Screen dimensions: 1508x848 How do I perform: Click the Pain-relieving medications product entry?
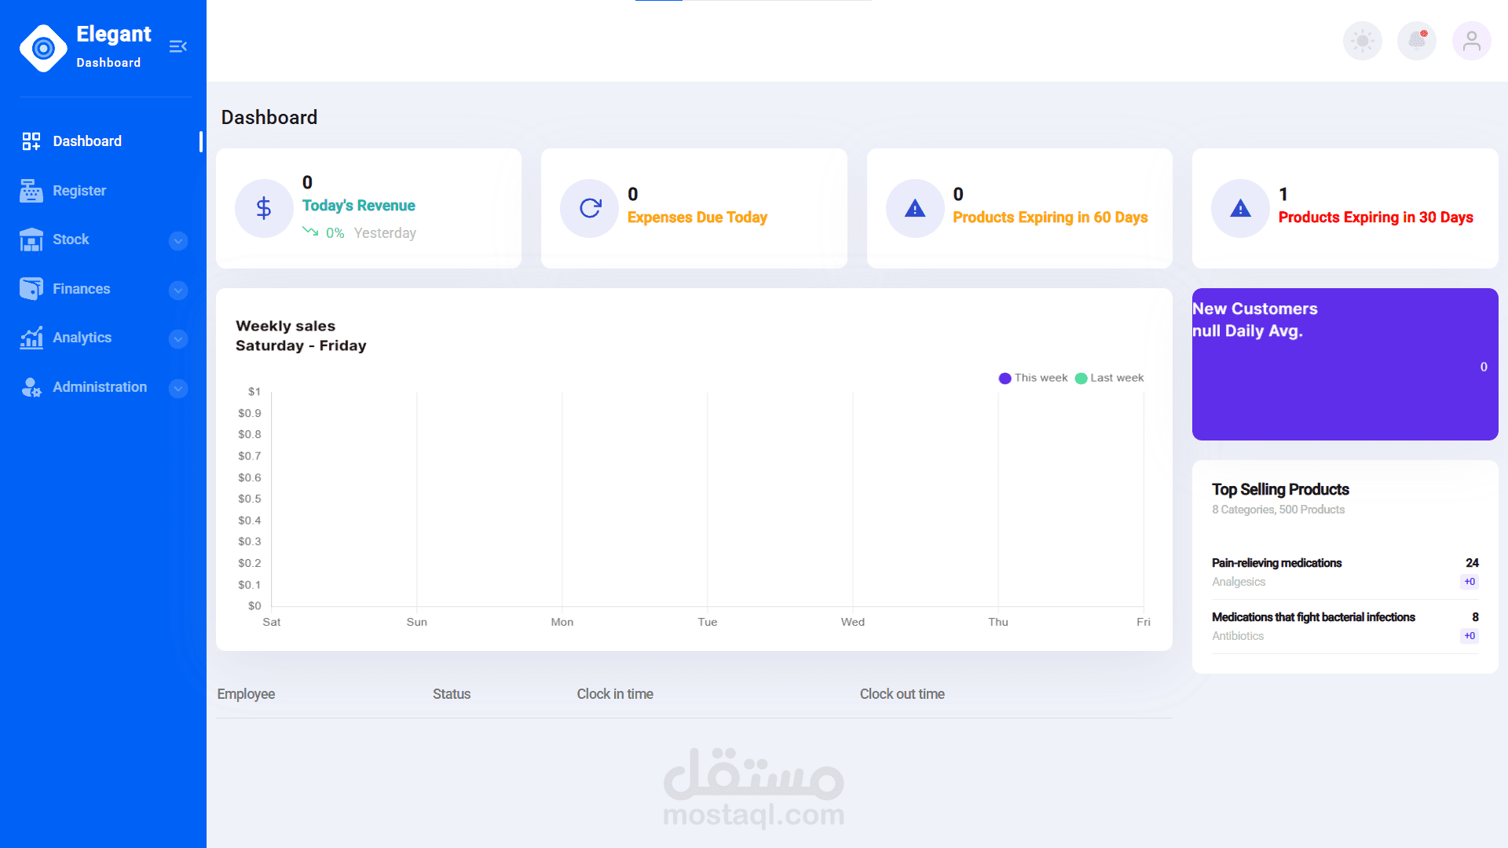click(x=1276, y=563)
